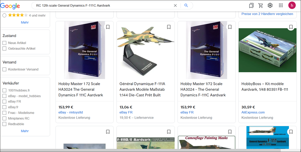Tick the Miniplanes RC seller checkbox

pos(5,118)
